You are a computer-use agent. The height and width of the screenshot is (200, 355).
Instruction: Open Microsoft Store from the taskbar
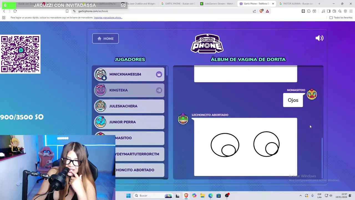pos(219,196)
